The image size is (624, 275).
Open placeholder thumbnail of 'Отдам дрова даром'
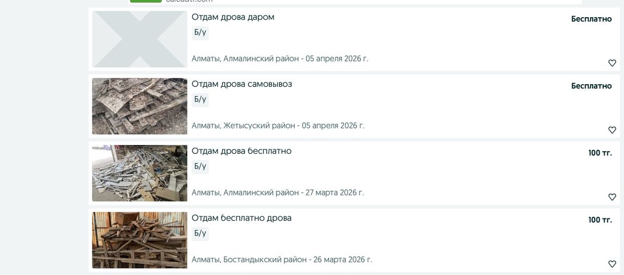[x=139, y=39]
